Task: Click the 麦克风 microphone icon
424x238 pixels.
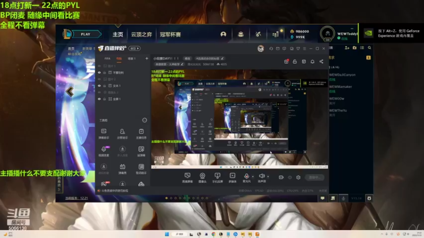Action: [x=246, y=177]
